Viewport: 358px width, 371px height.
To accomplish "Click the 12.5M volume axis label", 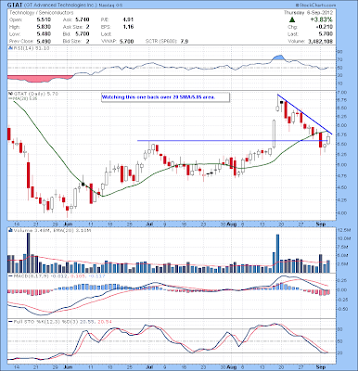I will pyautogui.click(x=344, y=230).
